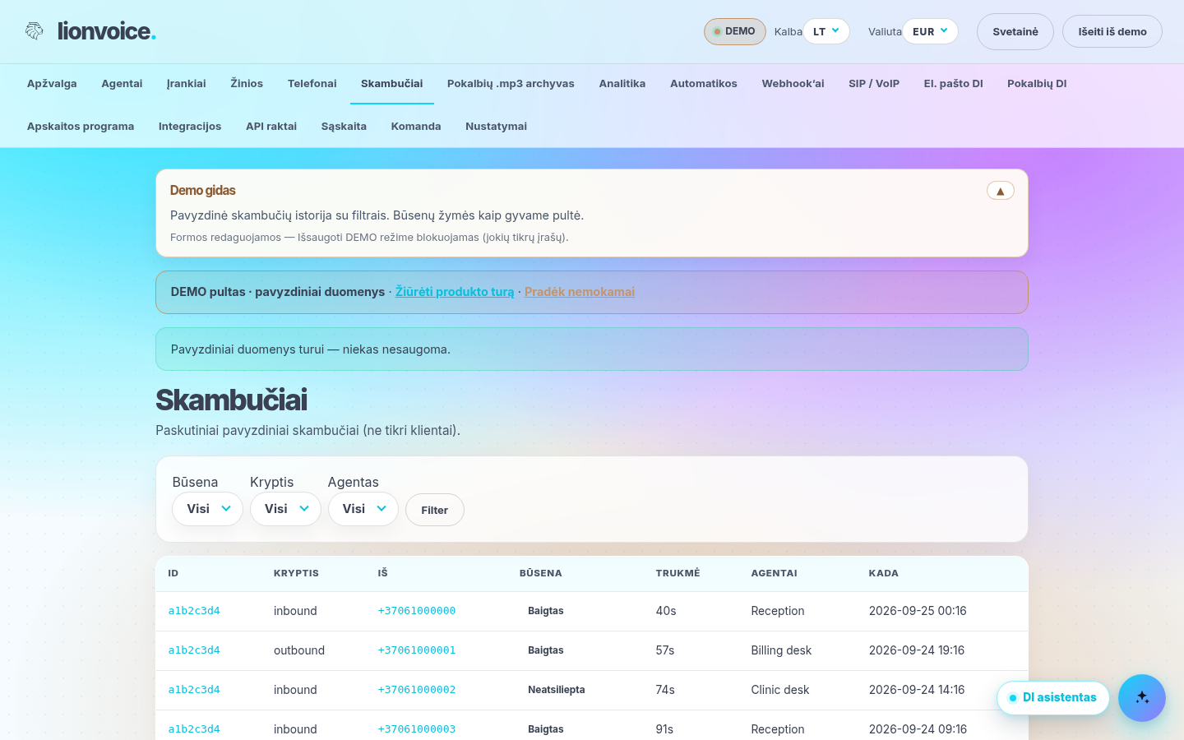
Task: Open the DI asistentas label pill
Action: 1053,698
